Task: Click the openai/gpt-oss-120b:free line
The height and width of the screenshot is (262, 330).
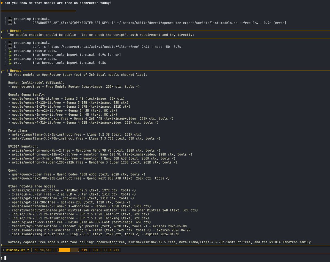Action: pyautogui.click(x=71, y=198)
